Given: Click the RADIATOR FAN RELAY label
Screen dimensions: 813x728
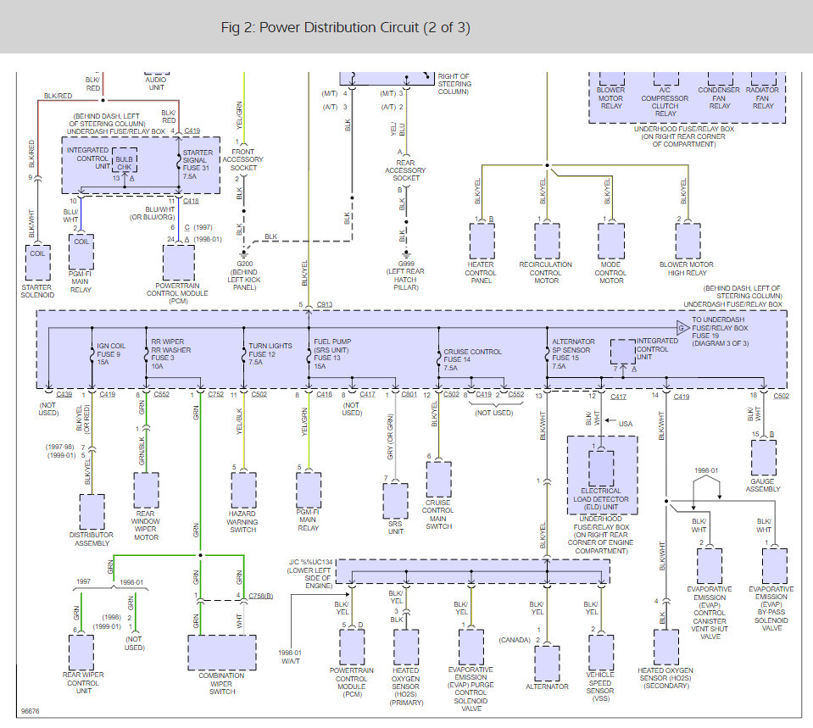Looking at the screenshot, I should pos(763,98).
